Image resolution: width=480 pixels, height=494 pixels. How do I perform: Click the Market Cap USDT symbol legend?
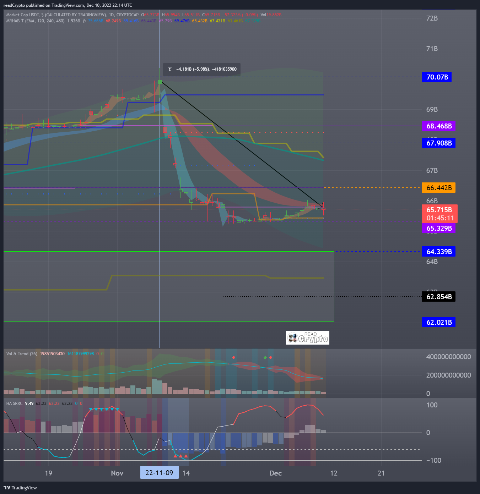point(72,15)
